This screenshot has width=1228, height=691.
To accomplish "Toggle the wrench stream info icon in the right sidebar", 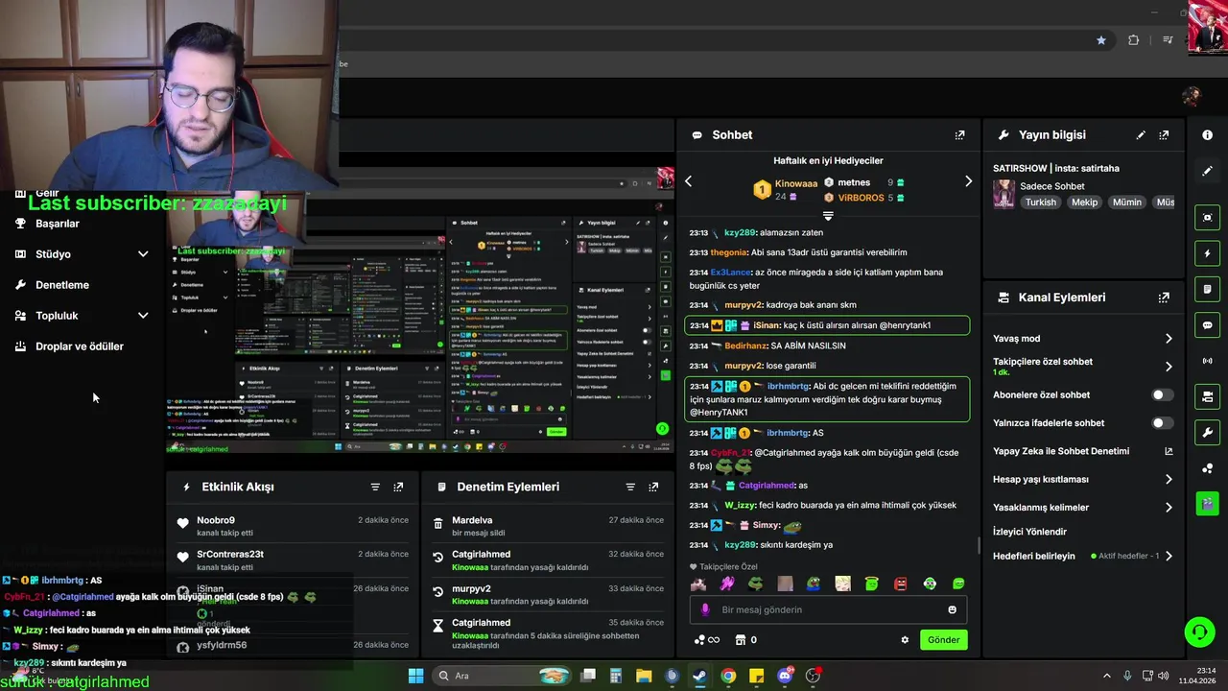I will click(x=1208, y=432).
